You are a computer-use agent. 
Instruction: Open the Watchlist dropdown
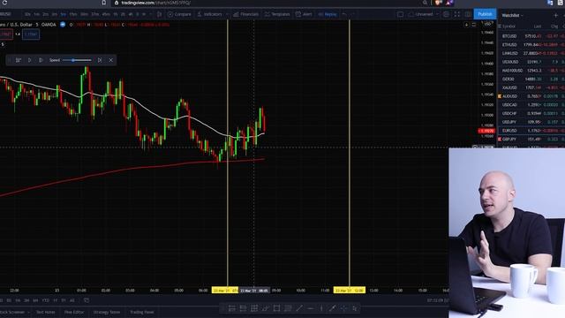[x=512, y=16]
